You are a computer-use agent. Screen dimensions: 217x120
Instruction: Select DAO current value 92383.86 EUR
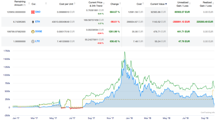pos(158,12)
